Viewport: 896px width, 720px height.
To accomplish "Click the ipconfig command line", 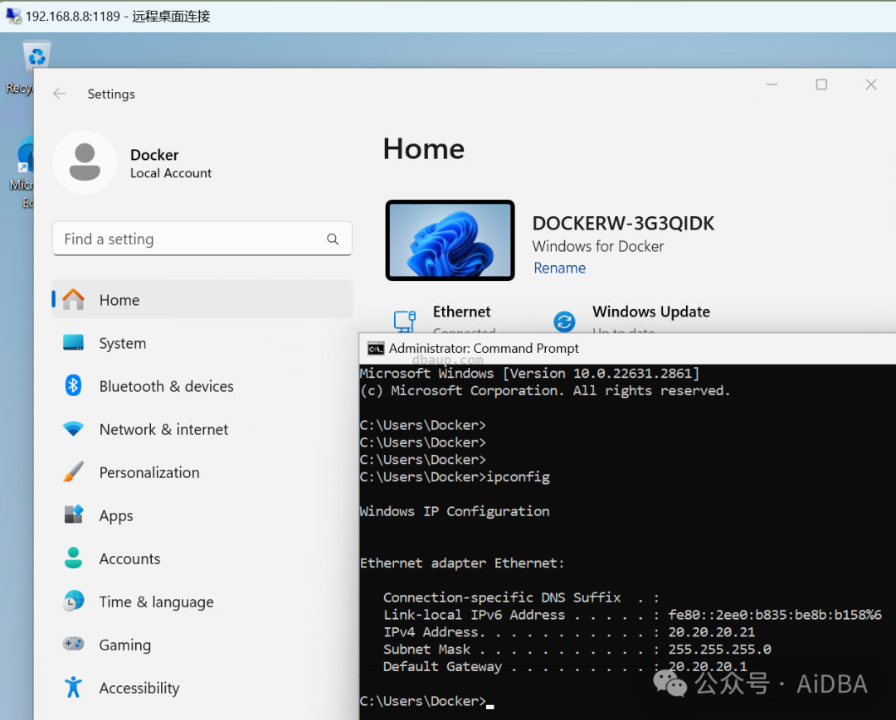I will tap(455, 477).
